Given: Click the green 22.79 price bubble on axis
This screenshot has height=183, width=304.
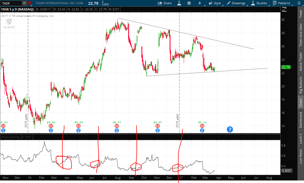Looking at the screenshot, I should coord(286,67).
